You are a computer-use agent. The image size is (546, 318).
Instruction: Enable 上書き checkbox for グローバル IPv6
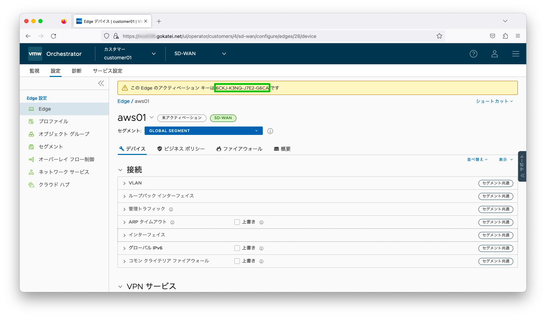tap(237, 248)
